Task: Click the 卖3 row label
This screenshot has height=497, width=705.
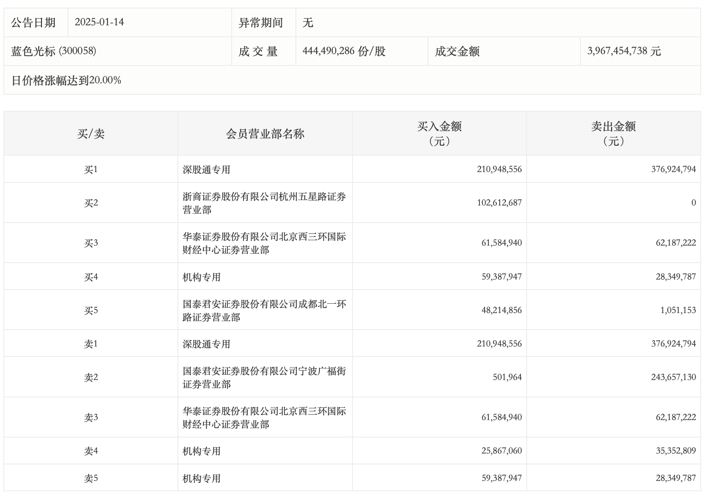Action: (91, 417)
